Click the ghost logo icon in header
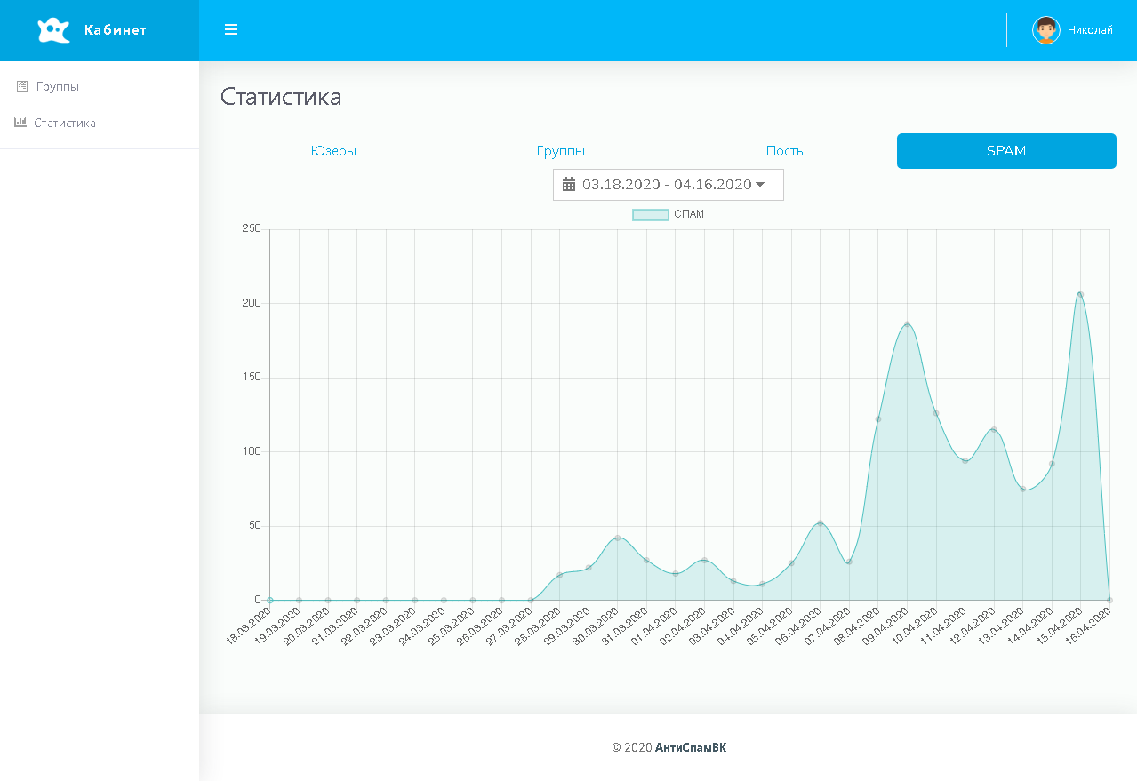 53,30
